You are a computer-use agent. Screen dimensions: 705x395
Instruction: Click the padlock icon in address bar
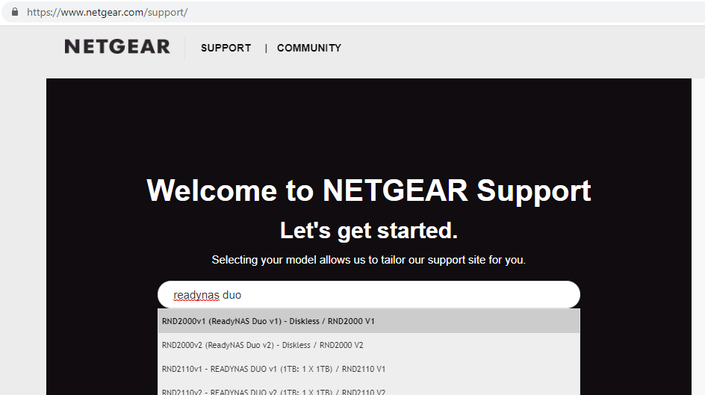tap(15, 12)
